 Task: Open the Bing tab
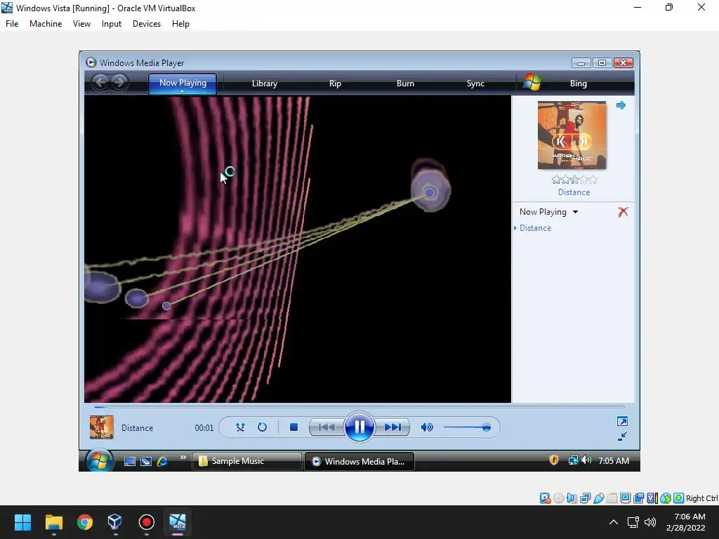click(x=579, y=84)
